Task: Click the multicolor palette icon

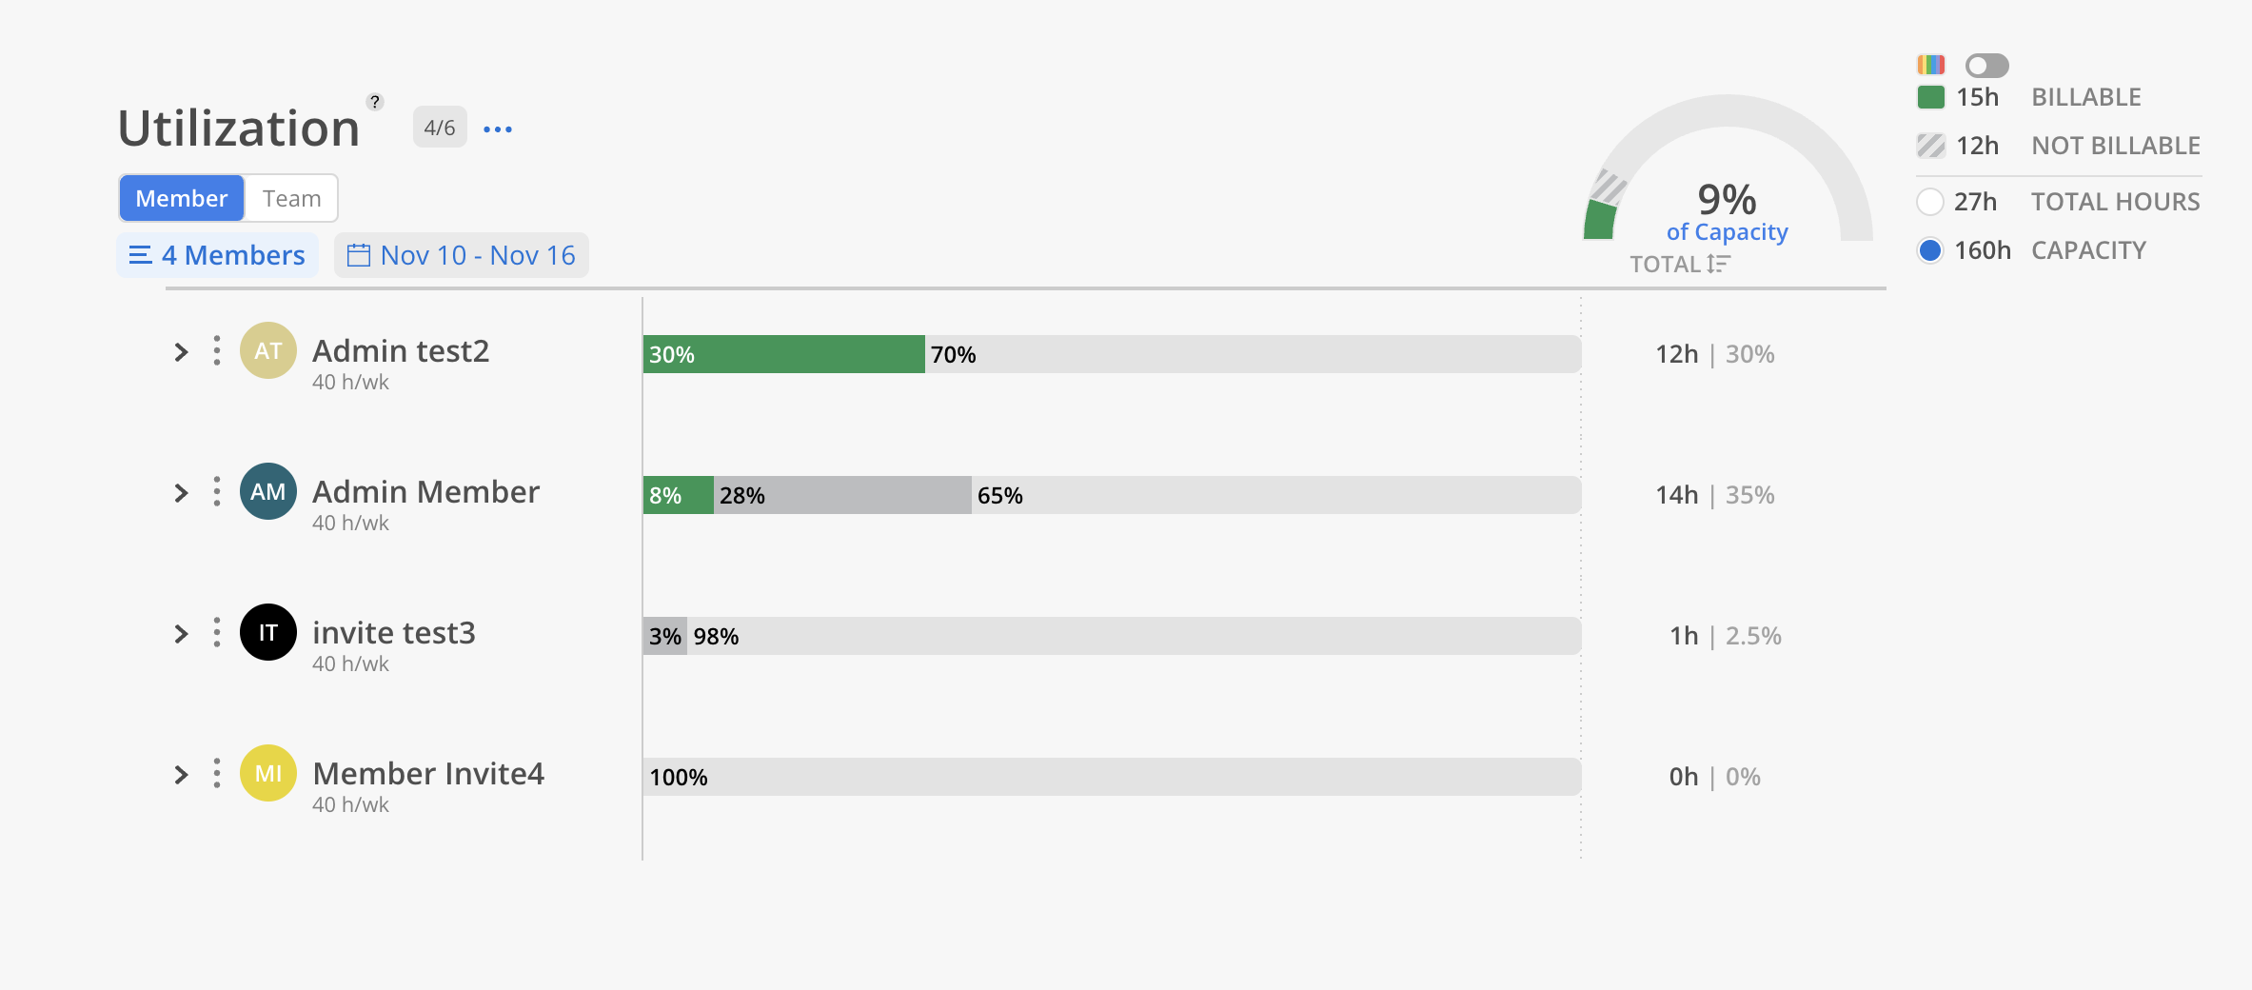Action: [x=1930, y=65]
